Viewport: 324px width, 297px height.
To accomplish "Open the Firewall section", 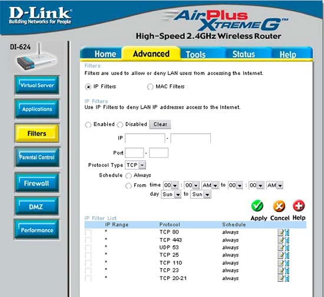I will 37,183.
